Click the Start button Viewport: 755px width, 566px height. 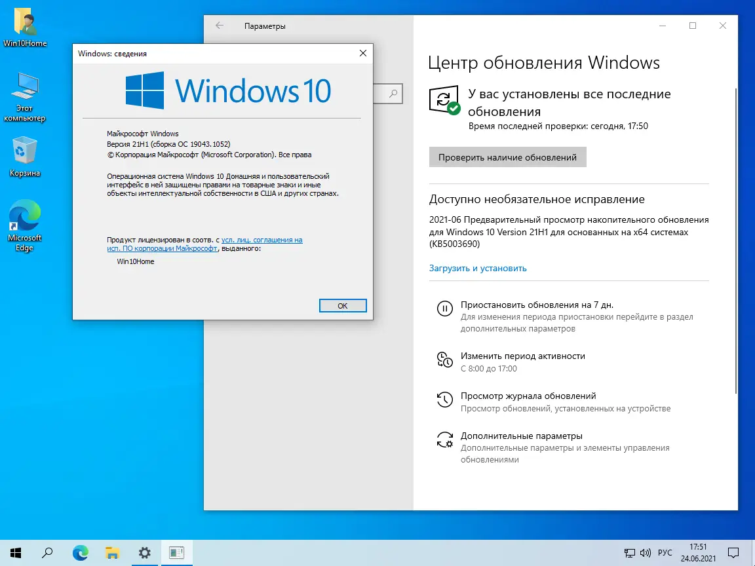(x=15, y=552)
